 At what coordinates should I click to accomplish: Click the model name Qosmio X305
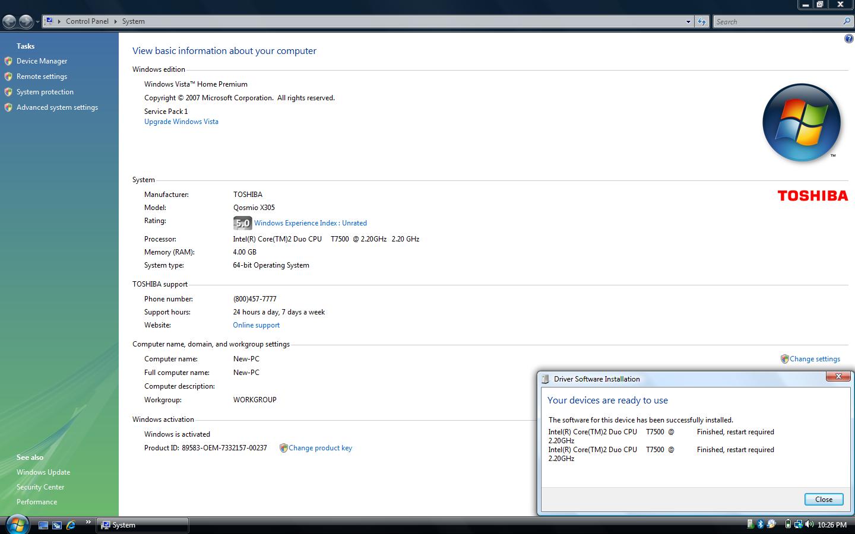(254, 208)
